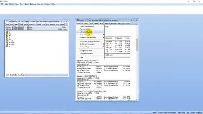Open the Help menu

[x=53, y=4]
